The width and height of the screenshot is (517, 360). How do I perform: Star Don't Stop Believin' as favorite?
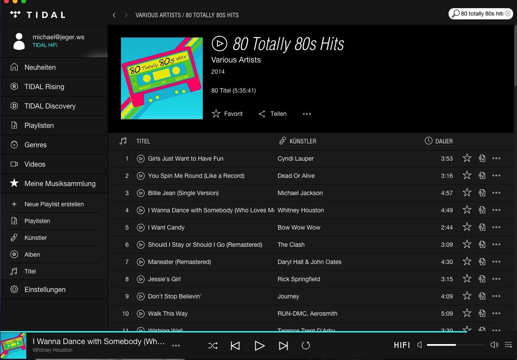[x=467, y=296]
